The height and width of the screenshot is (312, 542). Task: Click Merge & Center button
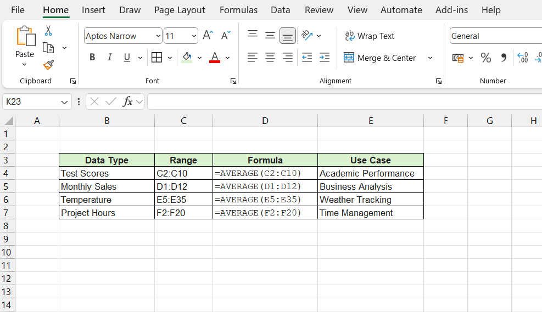tap(380, 58)
